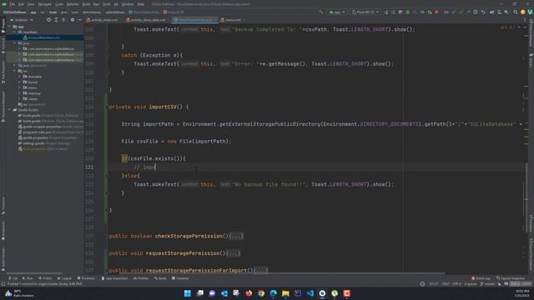The image size is (534, 300).
Task: Open the Navigate menu
Action: point(44,4)
